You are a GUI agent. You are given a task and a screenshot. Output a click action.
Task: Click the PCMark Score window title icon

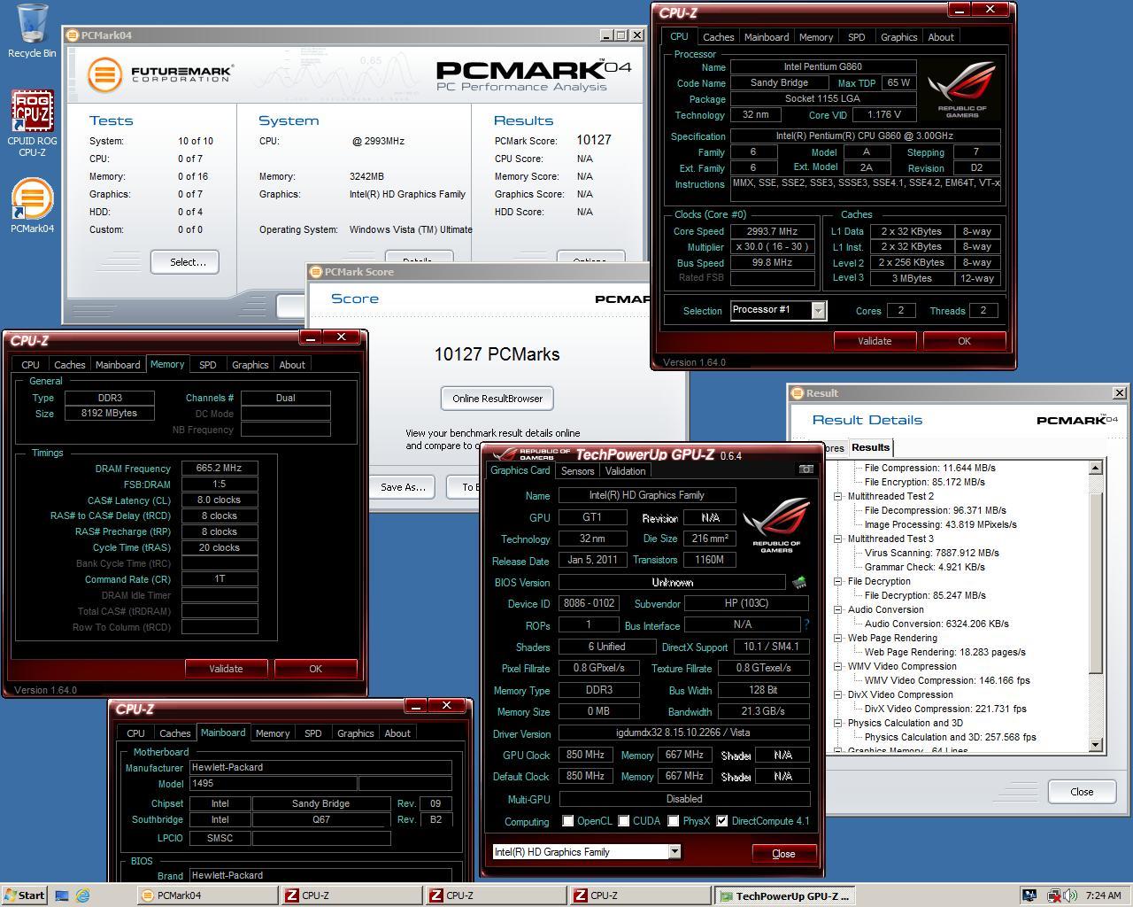(316, 272)
